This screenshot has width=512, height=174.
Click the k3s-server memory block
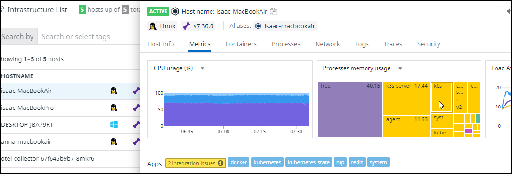pyautogui.click(x=406, y=98)
